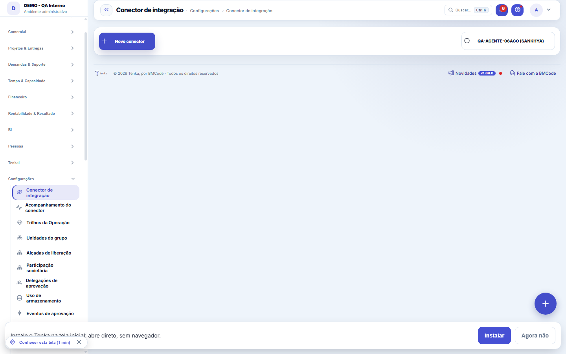Open the Alçadas de liberação menu item

click(46, 253)
